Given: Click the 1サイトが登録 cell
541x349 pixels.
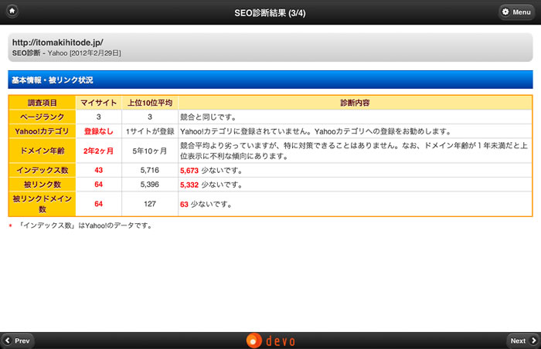Looking at the screenshot, I should [150, 131].
